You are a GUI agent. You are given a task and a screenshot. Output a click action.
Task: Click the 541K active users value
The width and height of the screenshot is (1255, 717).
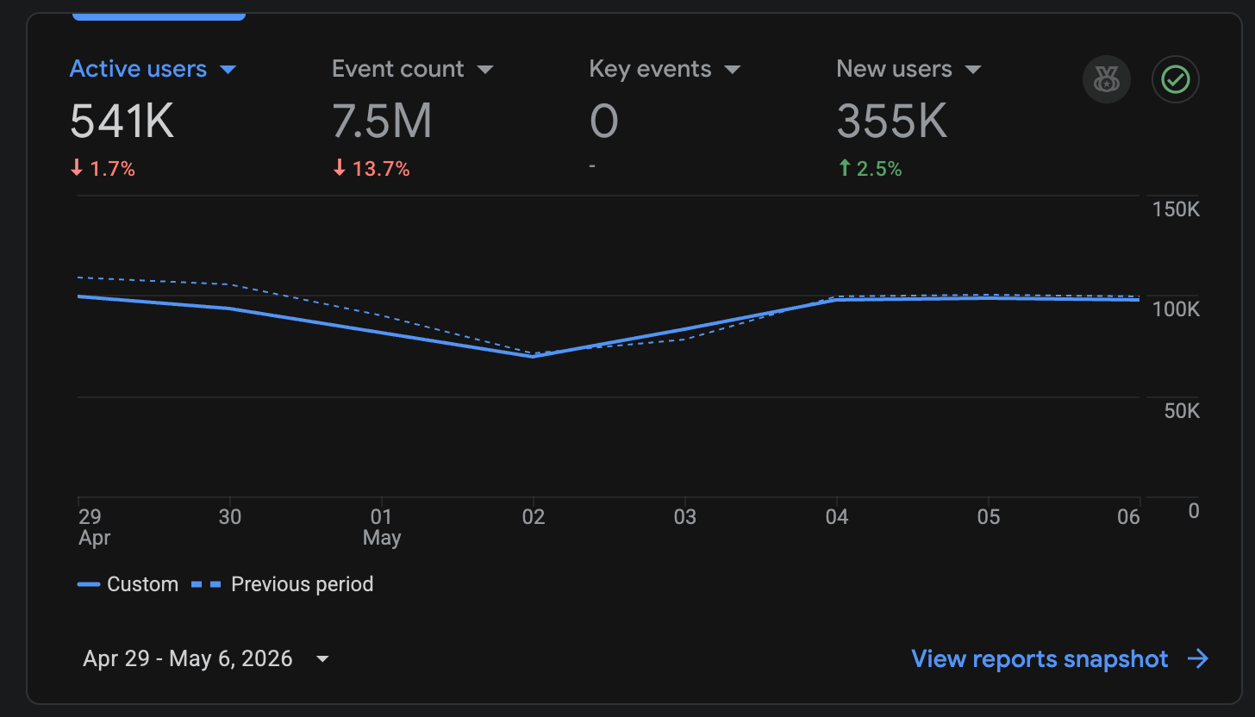point(122,121)
